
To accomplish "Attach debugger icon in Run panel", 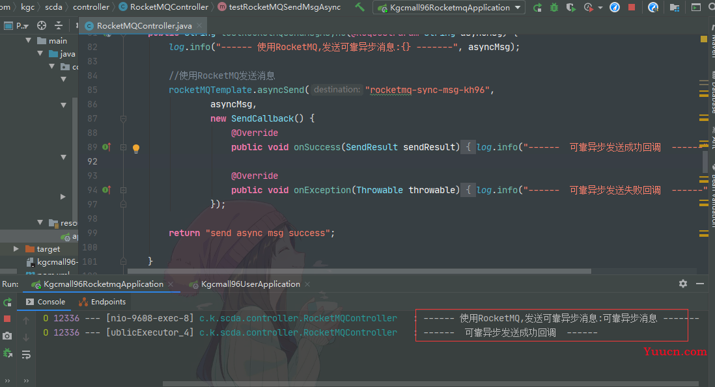I will click(x=7, y=353).
